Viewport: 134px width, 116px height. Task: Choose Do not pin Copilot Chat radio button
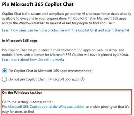pyautogui.click(x=4, y=79)
